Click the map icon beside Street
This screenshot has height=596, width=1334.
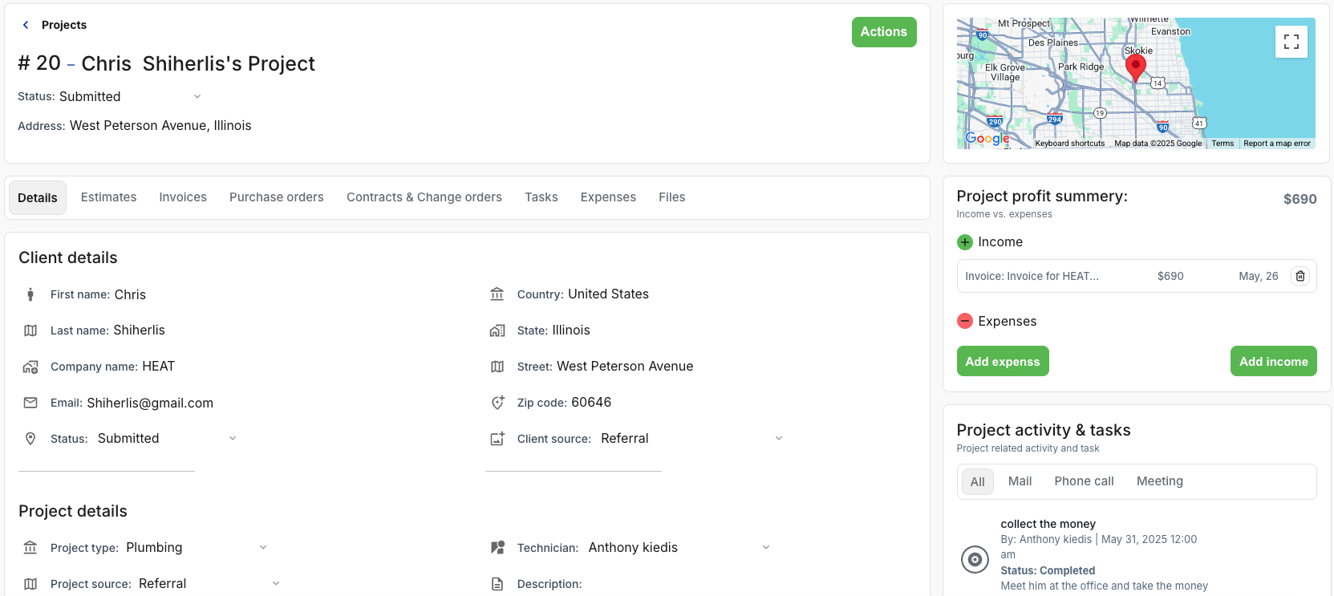pos(497,367)
